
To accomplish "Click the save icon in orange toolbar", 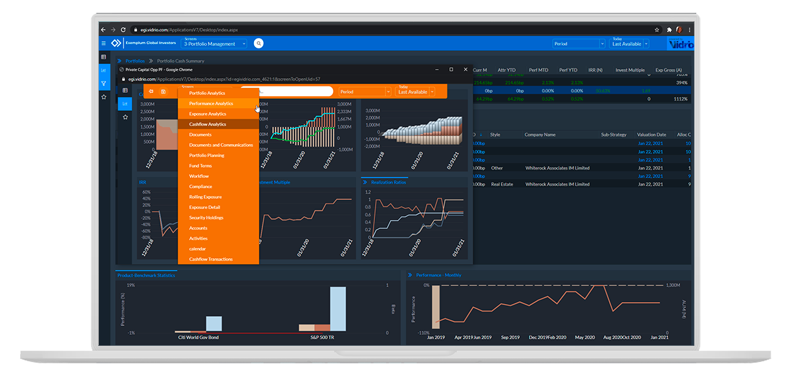I will click(x=163, y=92).
